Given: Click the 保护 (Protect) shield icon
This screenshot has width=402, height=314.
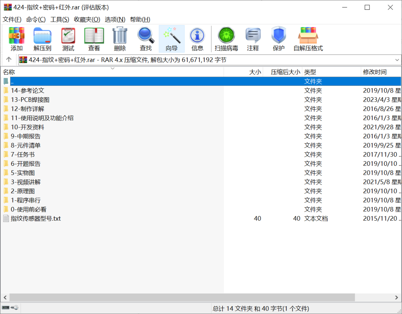Looking at the screenshot, I should [278, 38].
